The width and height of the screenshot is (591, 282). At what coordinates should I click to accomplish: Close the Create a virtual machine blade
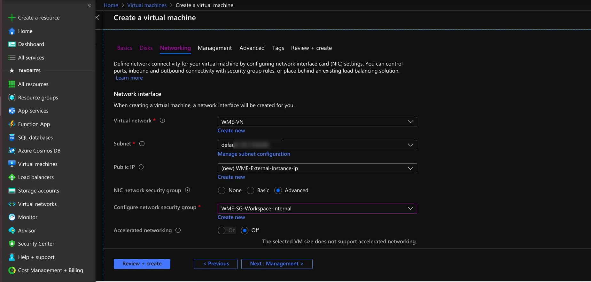pos(97,17)
